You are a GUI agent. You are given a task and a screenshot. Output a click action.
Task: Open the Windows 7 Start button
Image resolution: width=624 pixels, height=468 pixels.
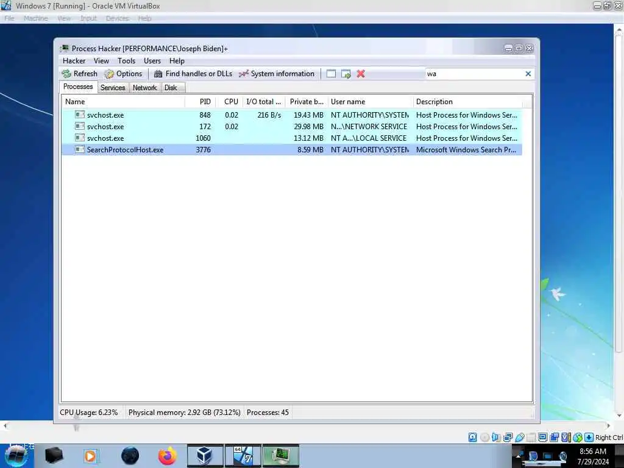click(16, 456)
